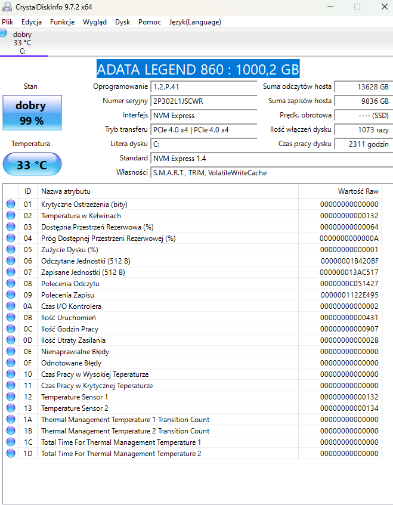The height and width of the screenshot is (505, 393).
Task: Click the Interfejs field NVM Express
Action: point(203,116)
